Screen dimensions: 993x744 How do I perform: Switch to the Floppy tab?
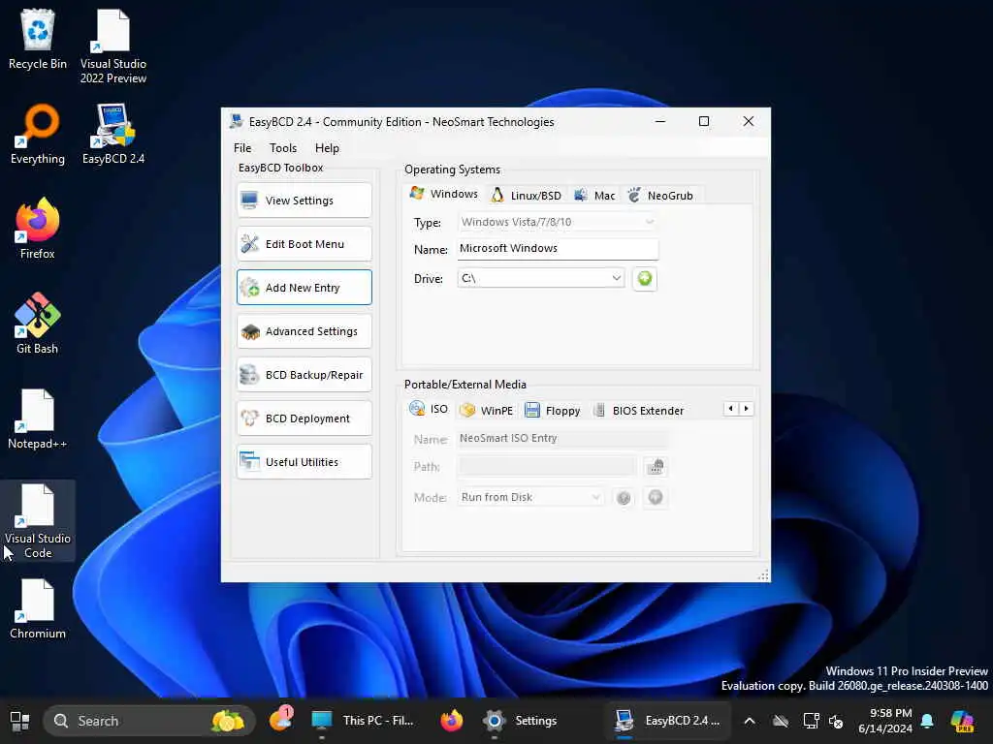click(x=553, y=411)
